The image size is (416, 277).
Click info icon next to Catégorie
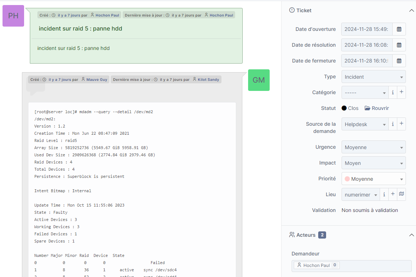[393, 92]
